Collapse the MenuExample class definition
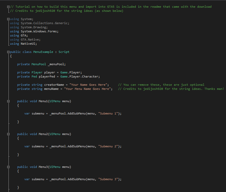 8,52
